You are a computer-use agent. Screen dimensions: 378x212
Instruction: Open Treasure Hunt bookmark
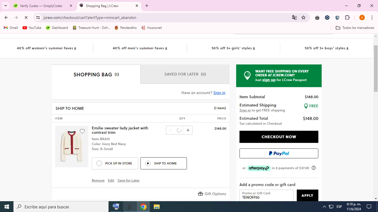[91, 28]
